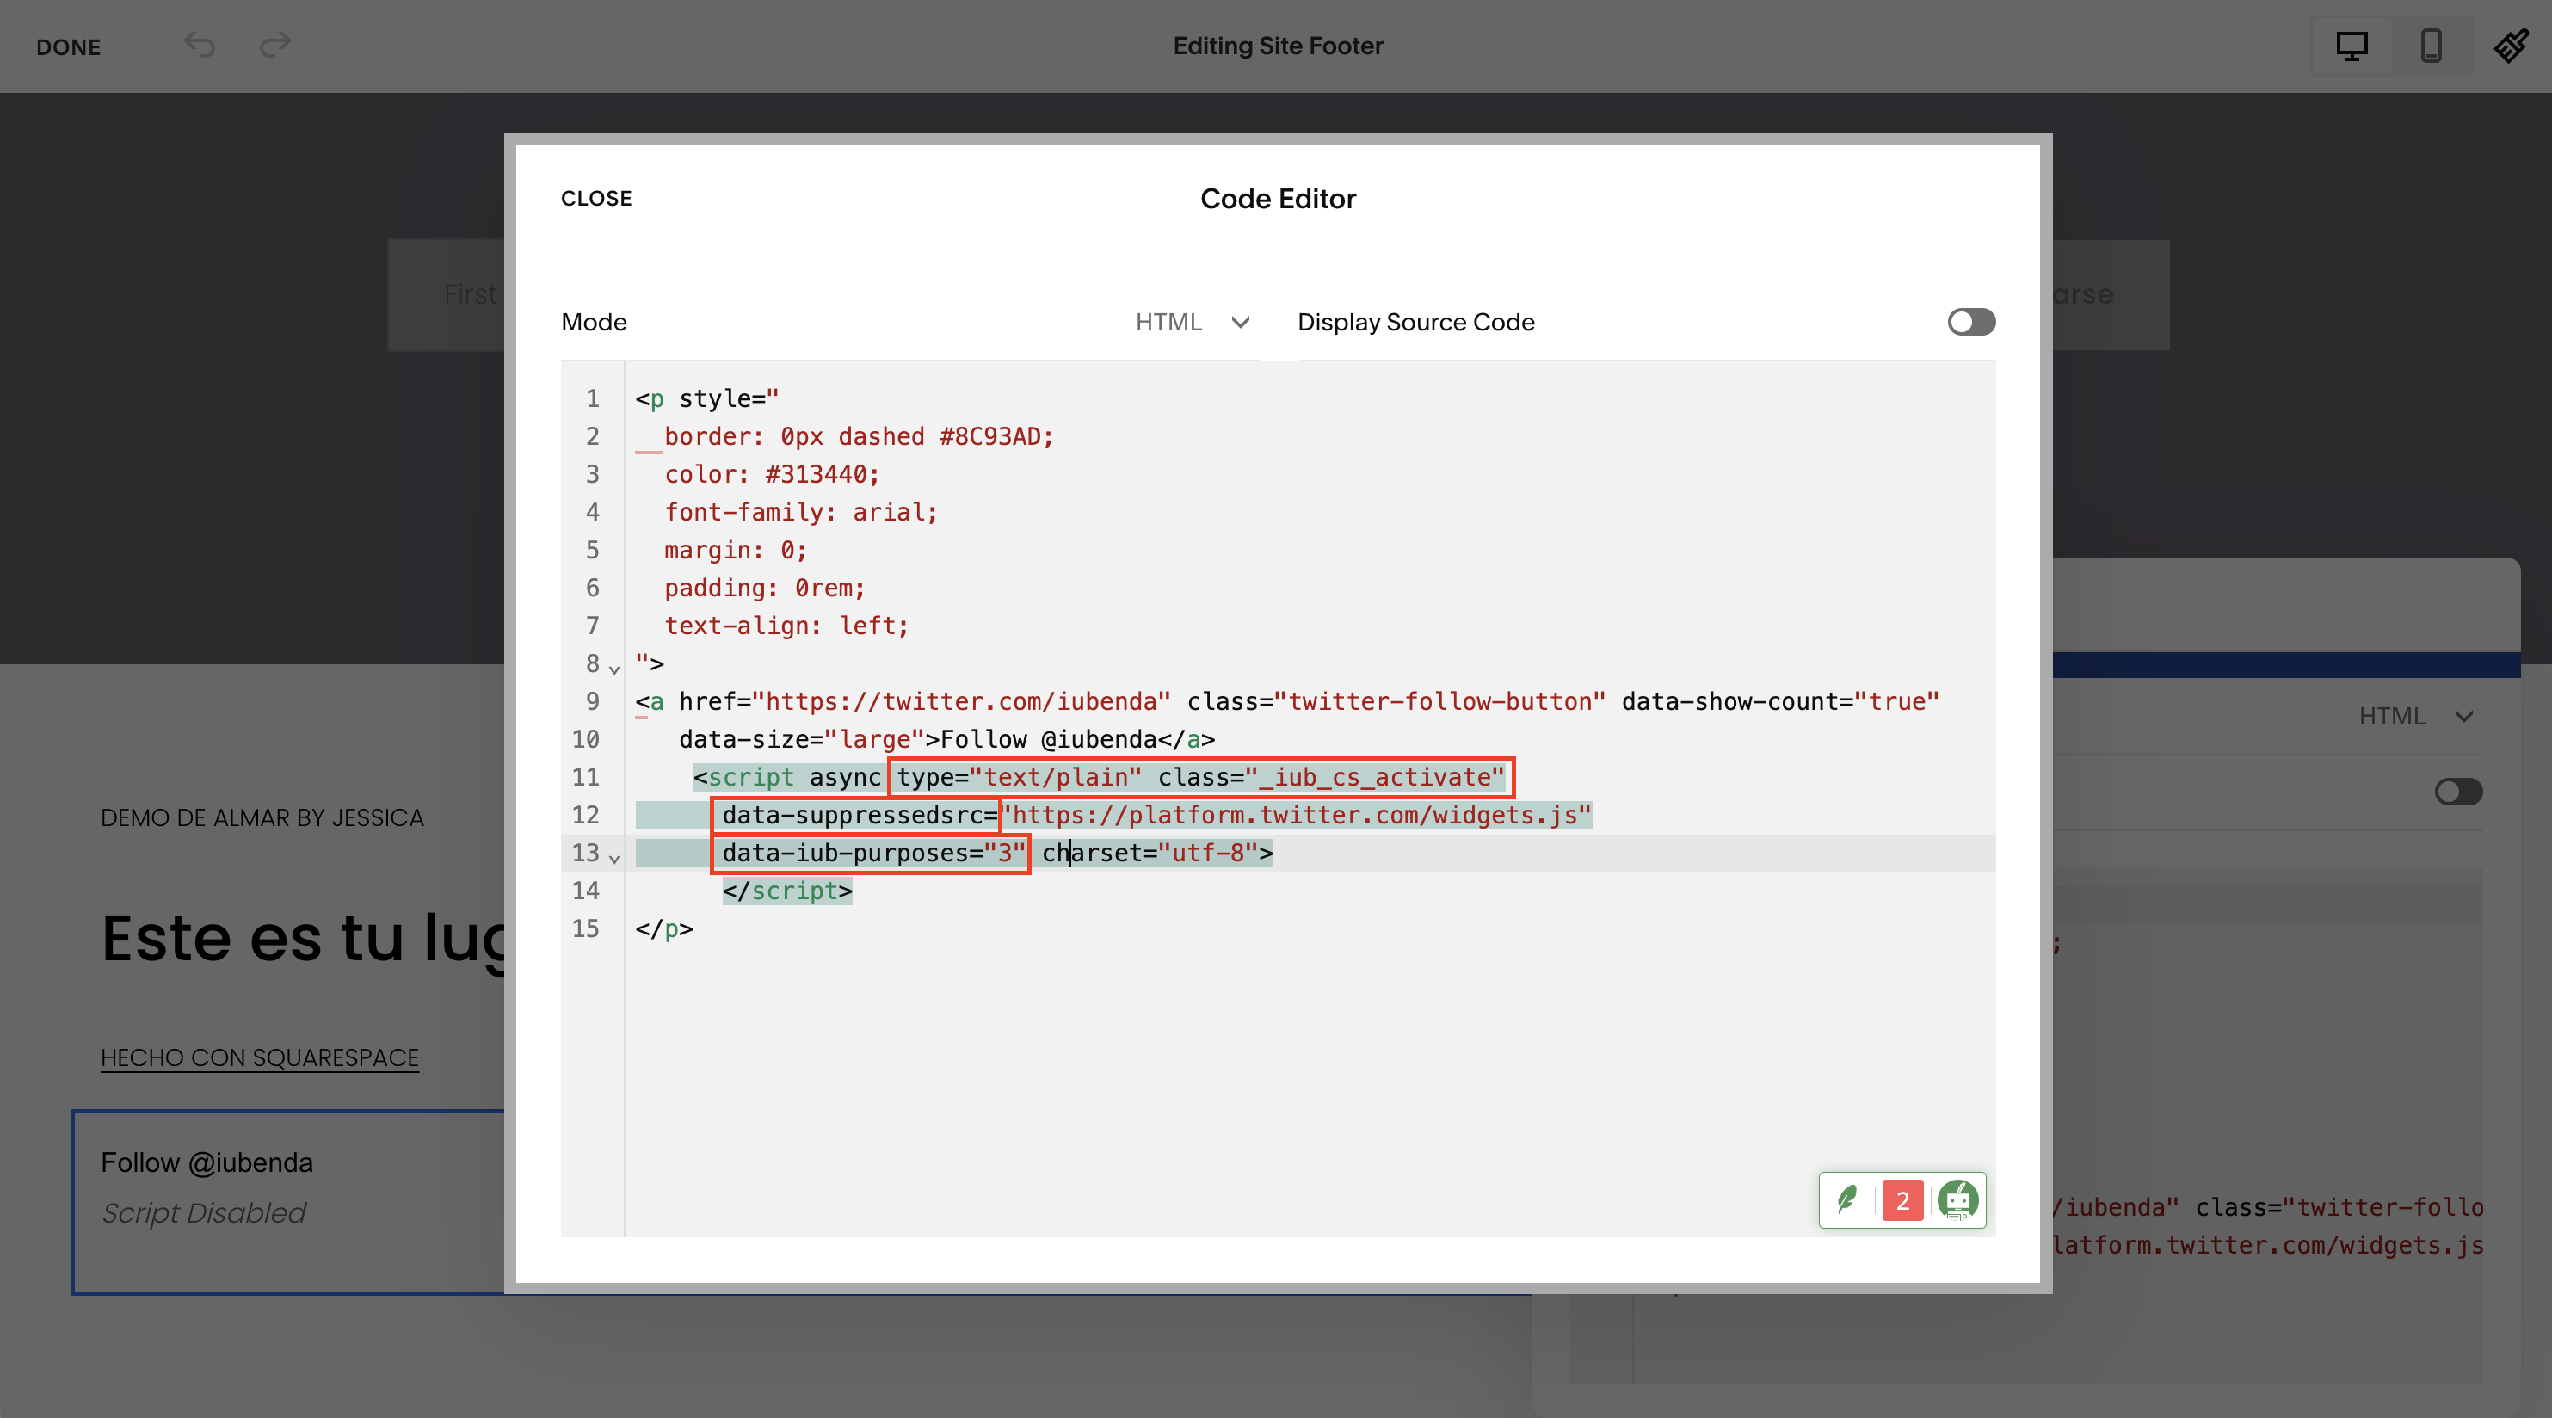Collapse code fold arrow on line 8

point(614,670)
